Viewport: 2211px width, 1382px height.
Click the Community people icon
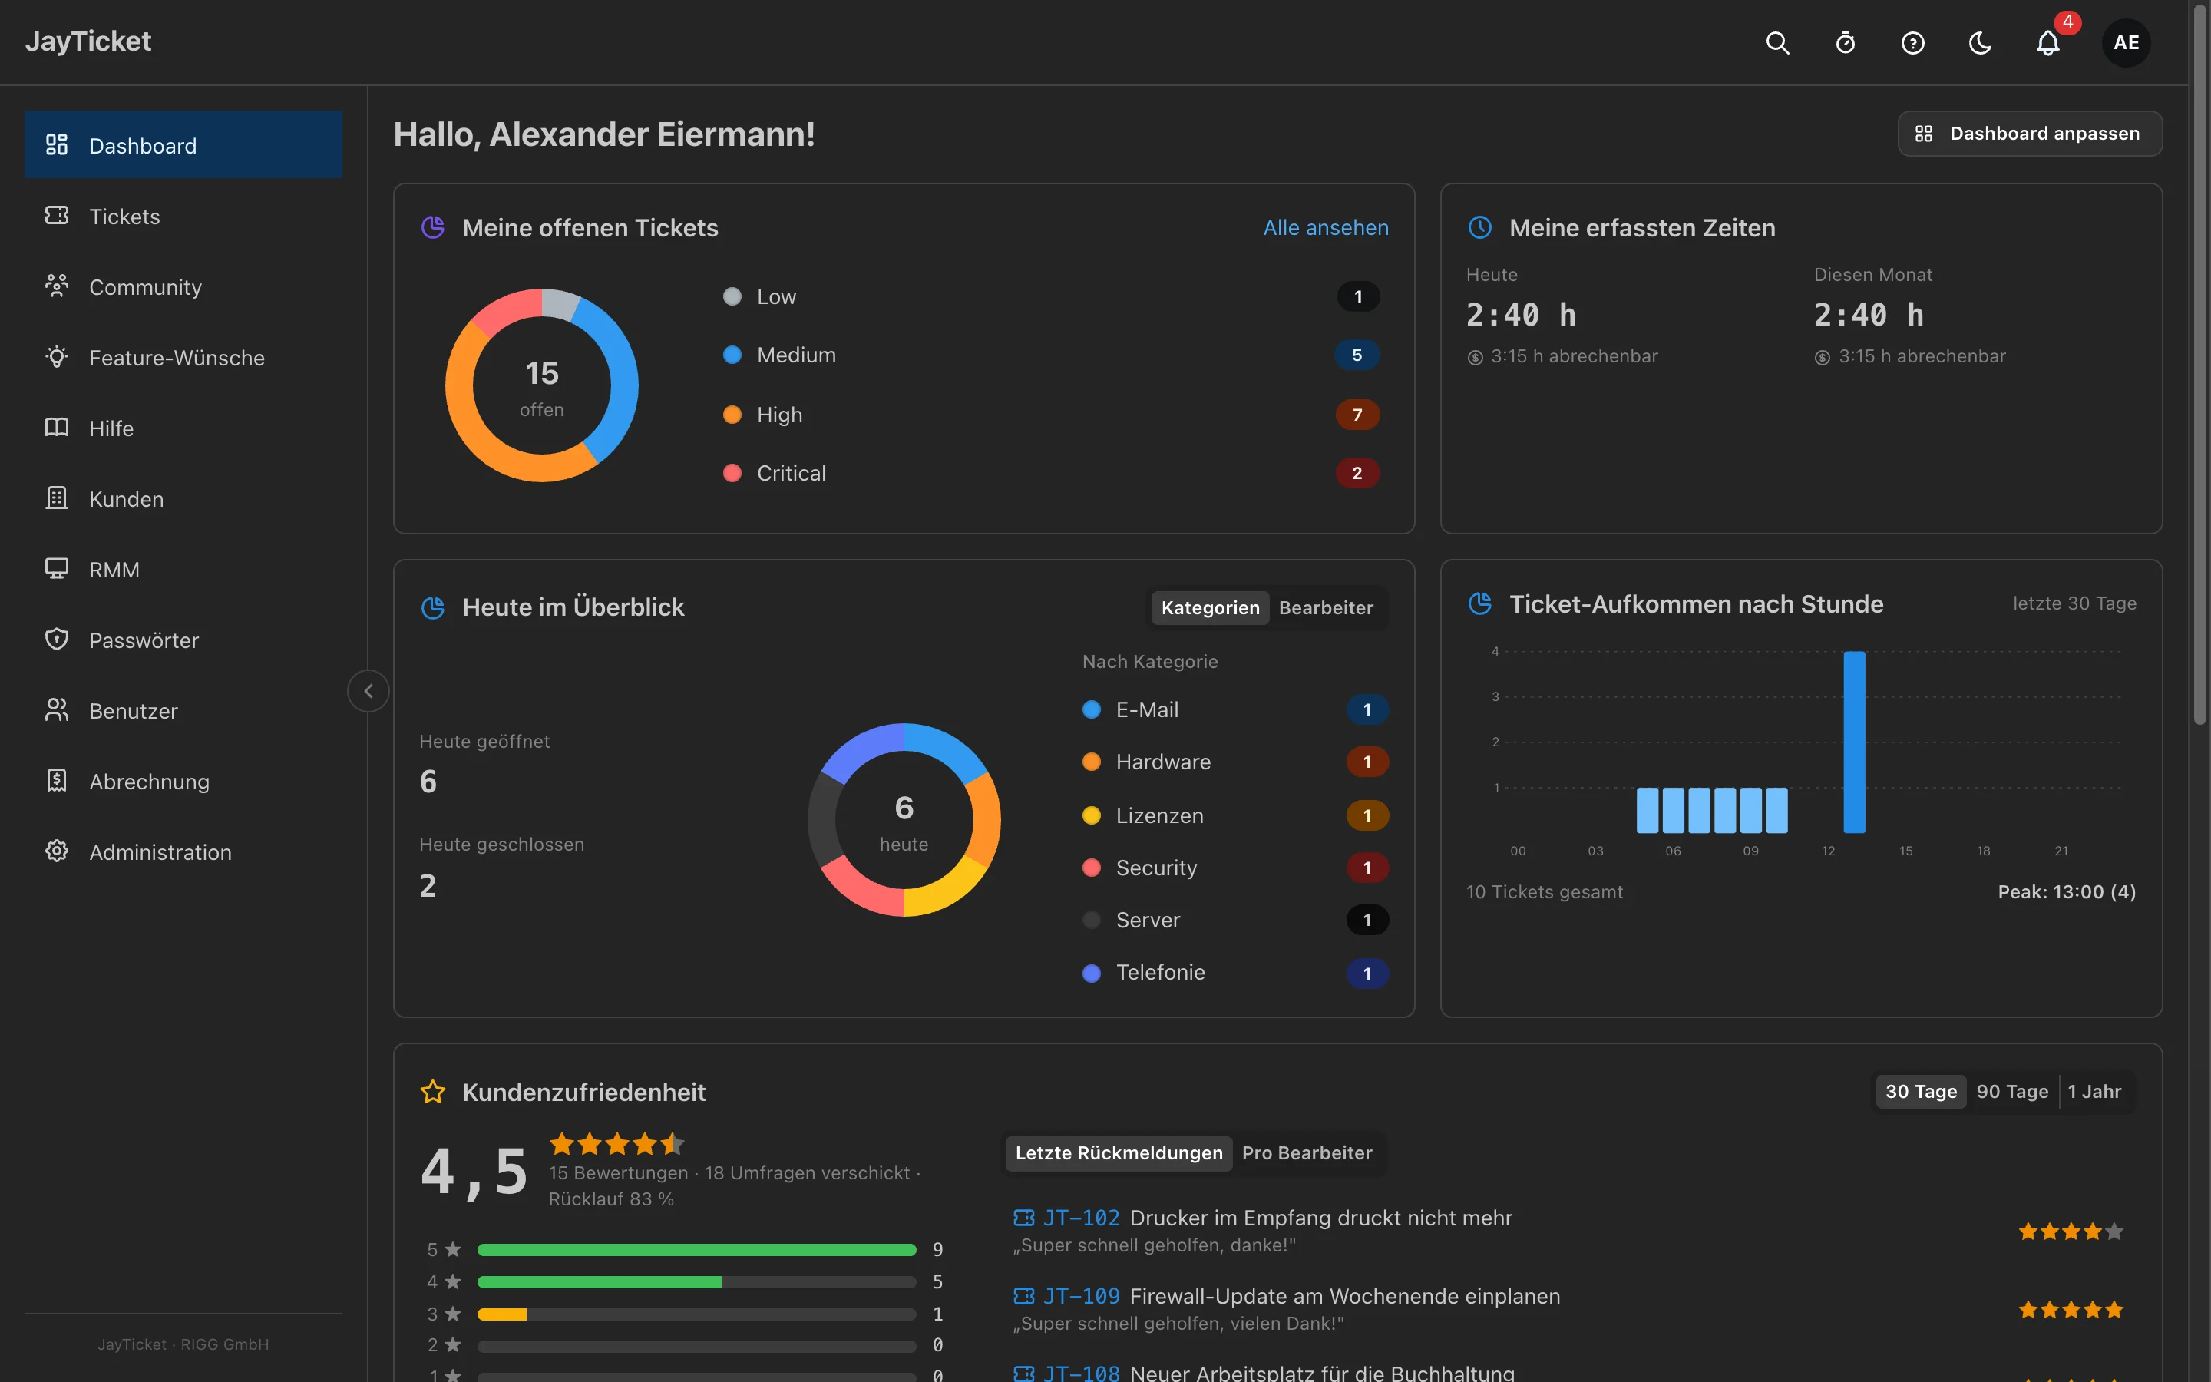[x=57, y=286]
